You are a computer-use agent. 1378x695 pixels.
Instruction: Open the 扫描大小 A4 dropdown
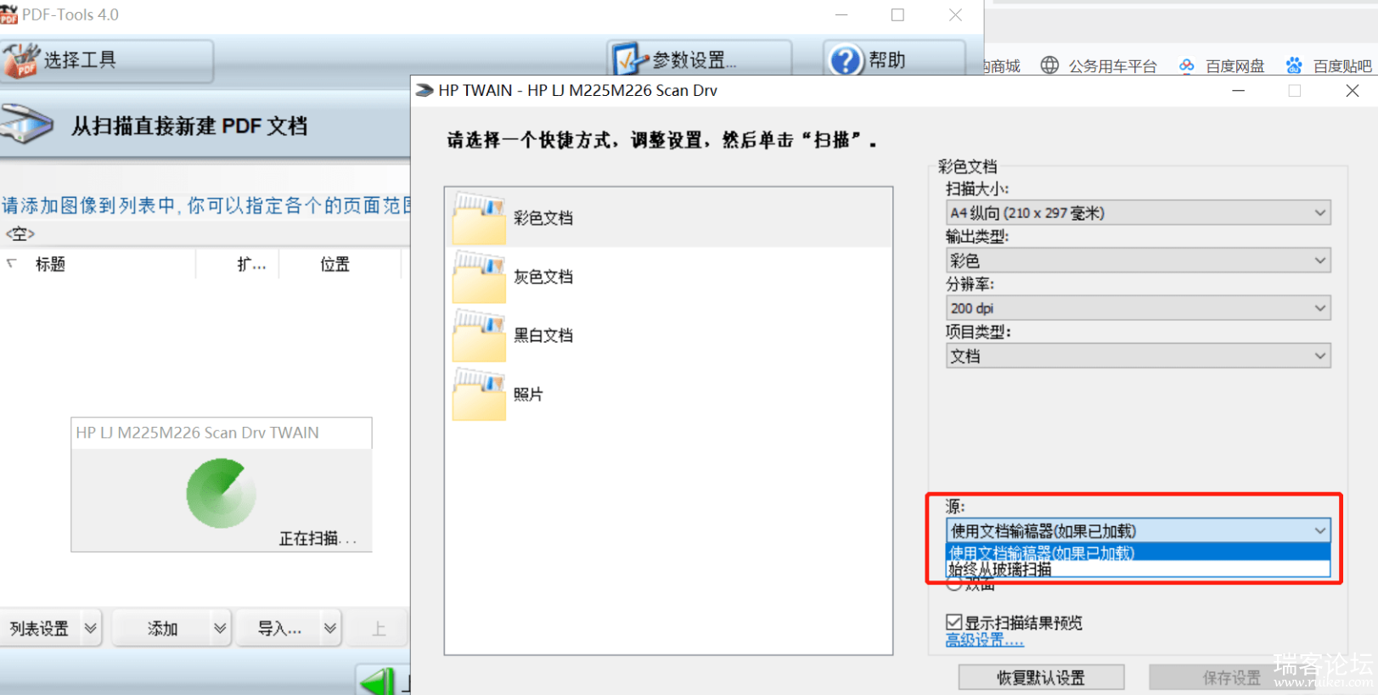pyautogui.click(x=1138, y=213)
